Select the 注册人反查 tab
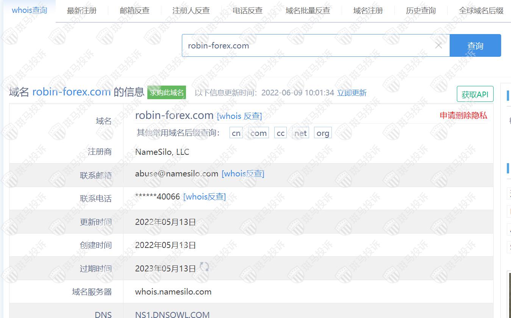 point(191,11)
